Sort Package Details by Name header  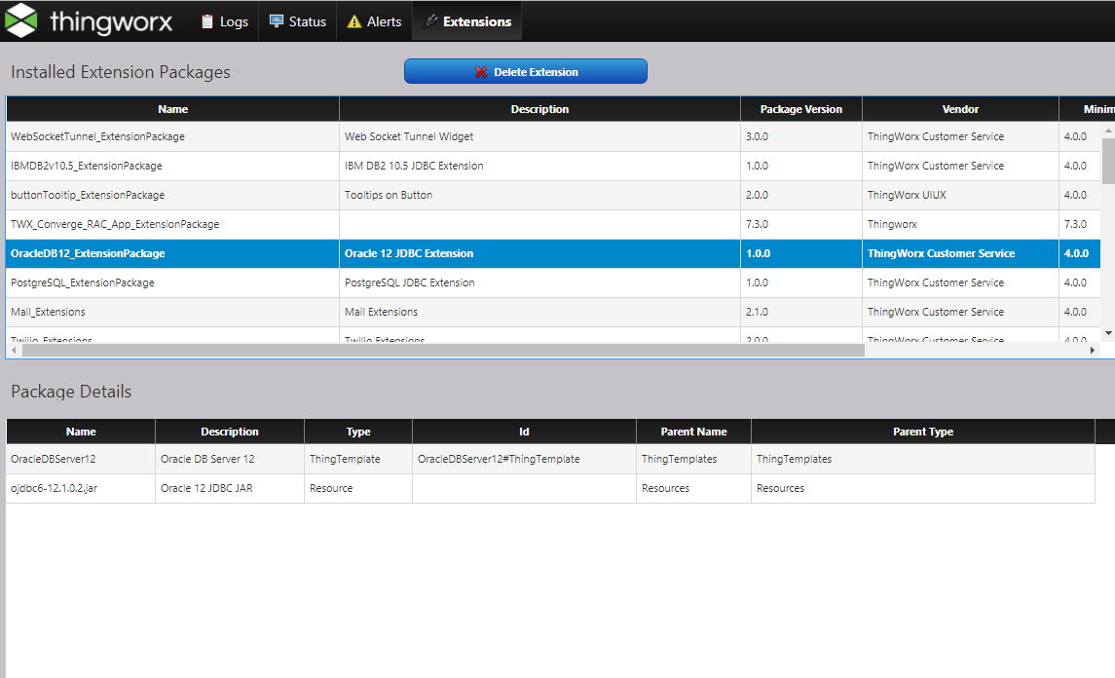(81, 432)
